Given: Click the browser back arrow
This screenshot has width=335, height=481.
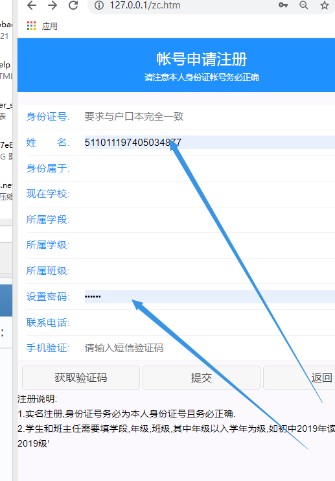Looking at the screenshot, I should 32,5.
